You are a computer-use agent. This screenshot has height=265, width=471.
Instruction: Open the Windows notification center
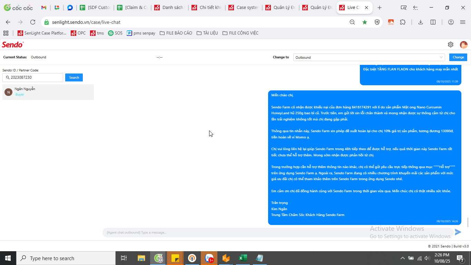(460, 258)
